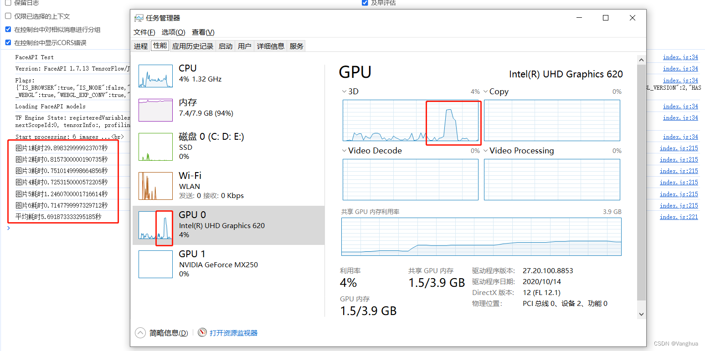The image size is (705, 351).
Task: Switch to the 启动 tab
Action: pyautogui.click(x=226, y=46)
